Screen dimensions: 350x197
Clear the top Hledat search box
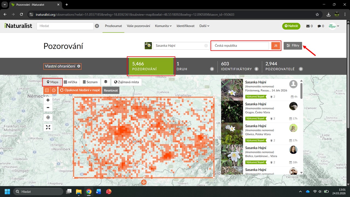click(x=97, y=26)
